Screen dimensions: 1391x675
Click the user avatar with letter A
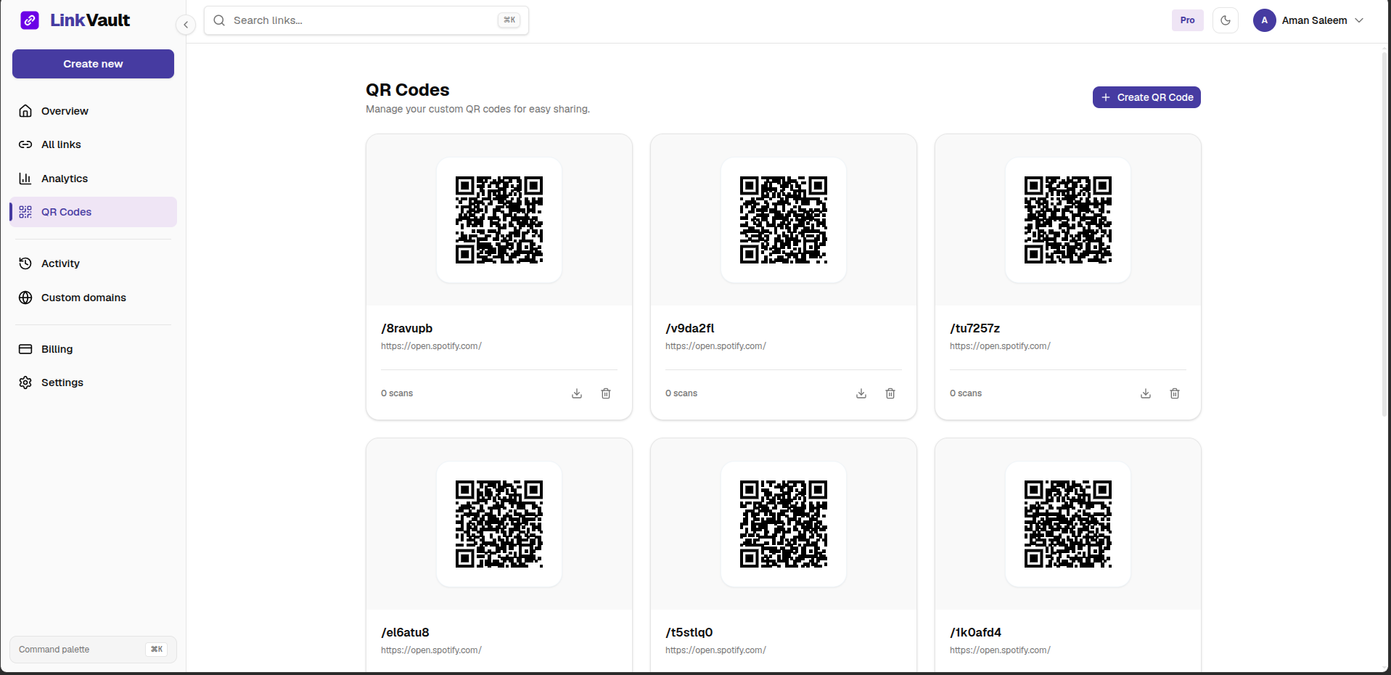point(1265,20)
